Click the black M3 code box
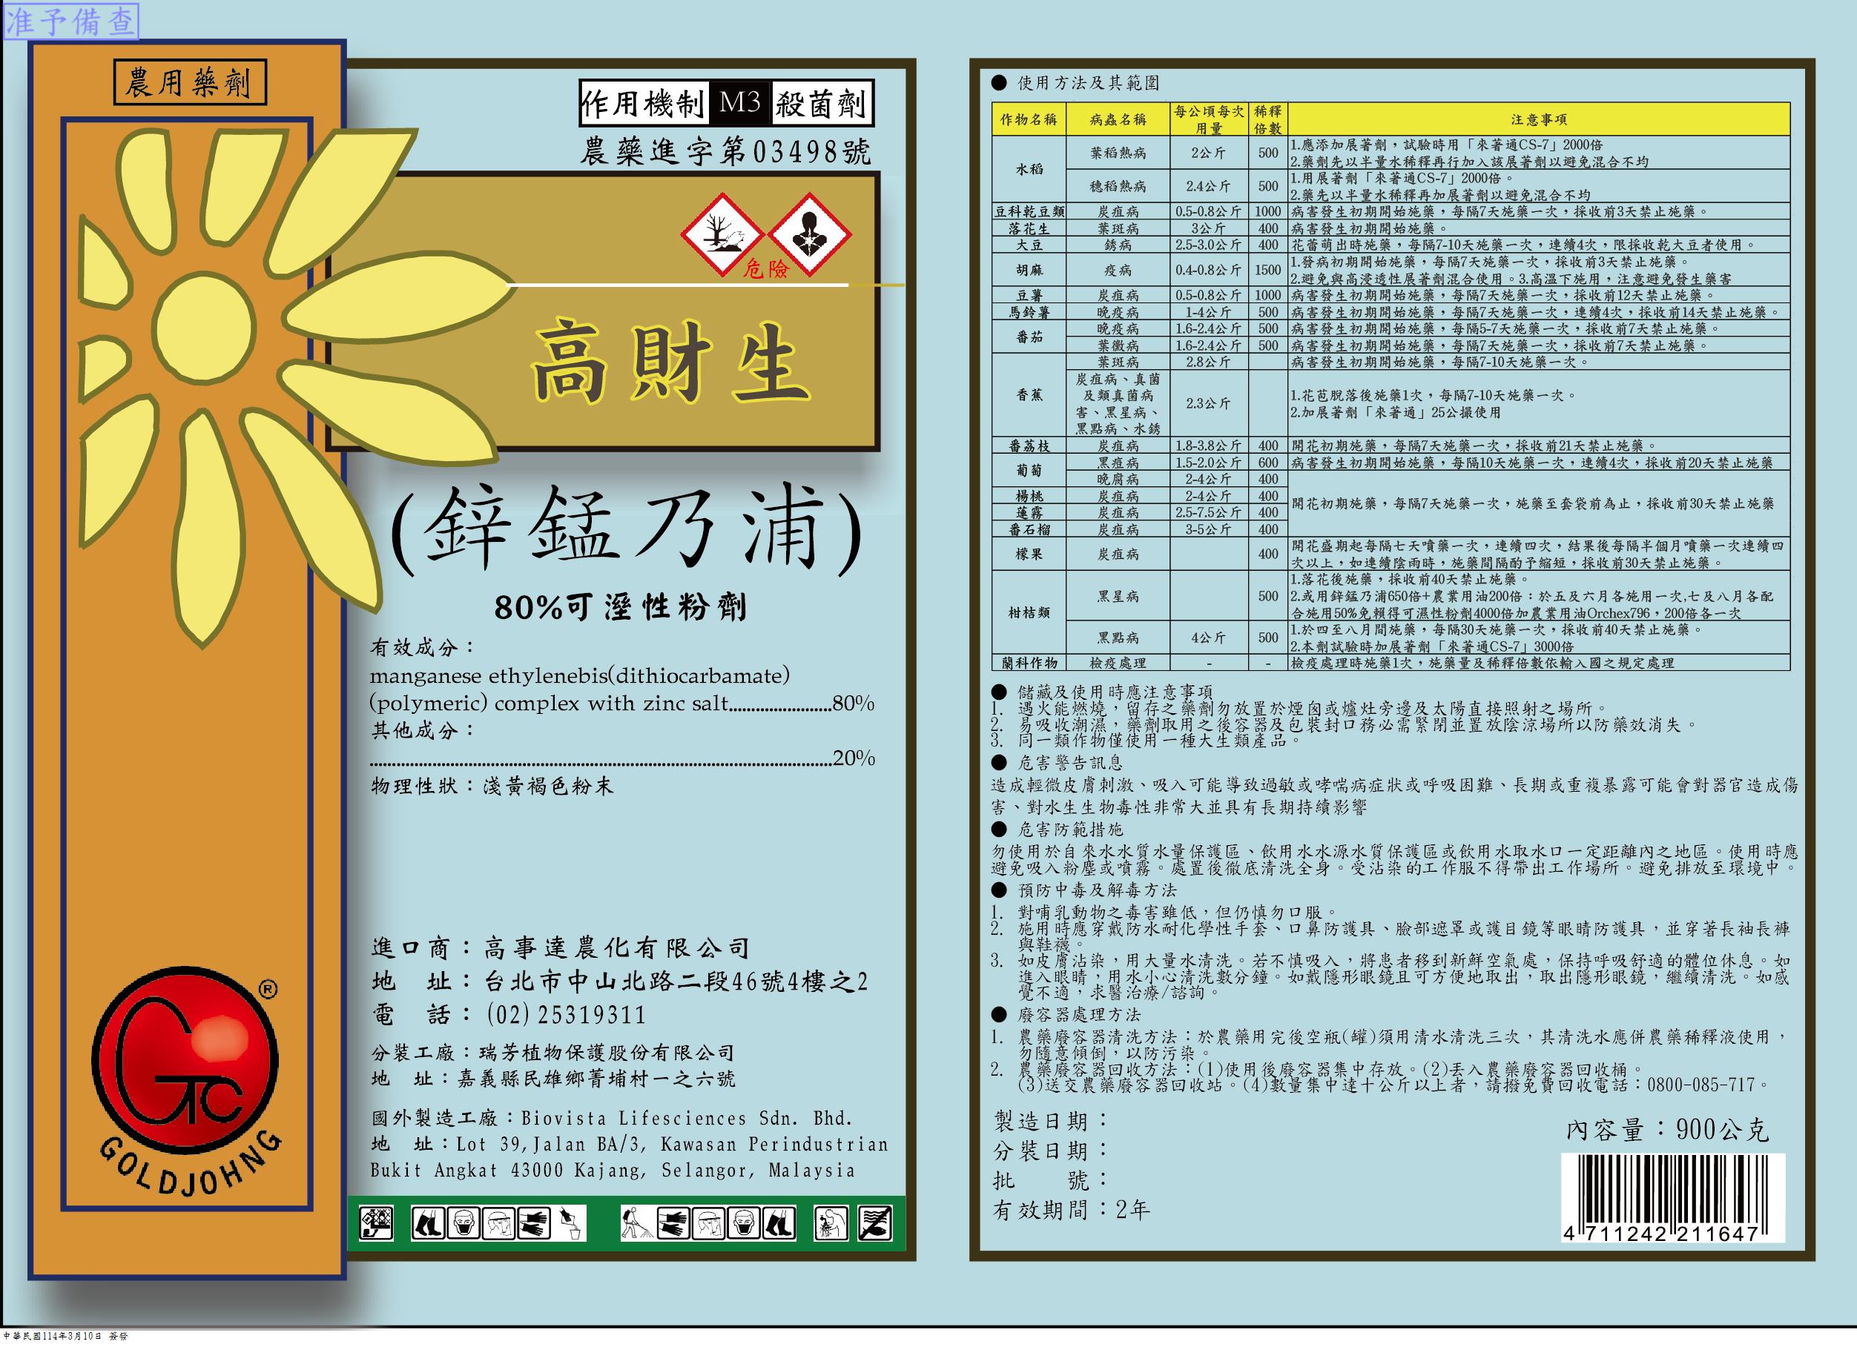Viewport: 1857px width, 1347px height. (740, 103)
